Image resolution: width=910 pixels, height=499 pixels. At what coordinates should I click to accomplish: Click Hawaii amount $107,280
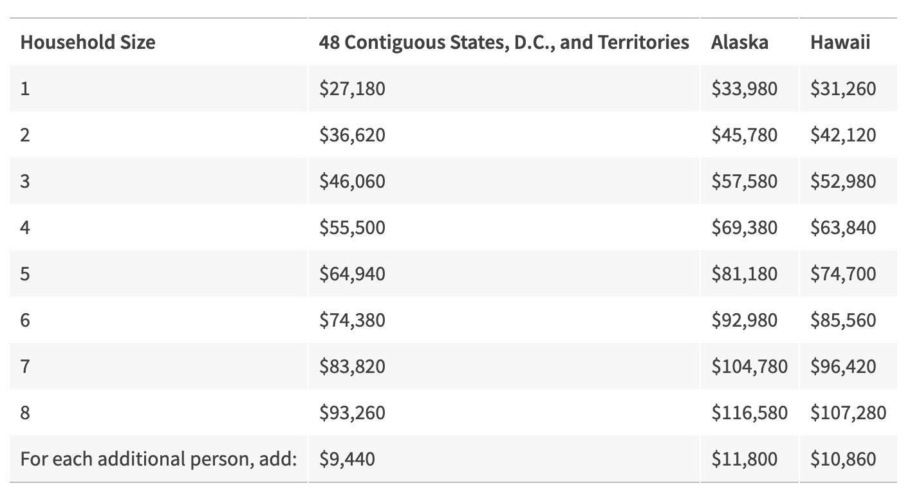(848, 413)
